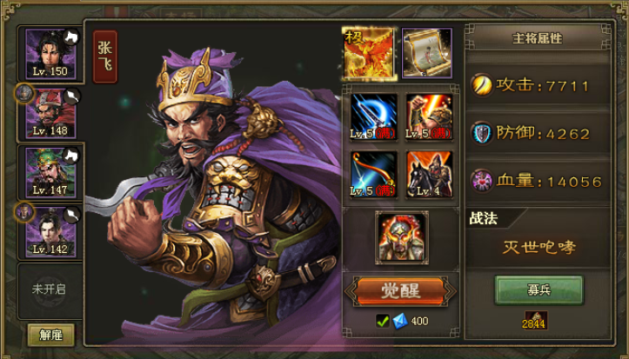Click the locked 未开启 general slot
The height and width of the screenshot is (359, 629).
point(49,289)
